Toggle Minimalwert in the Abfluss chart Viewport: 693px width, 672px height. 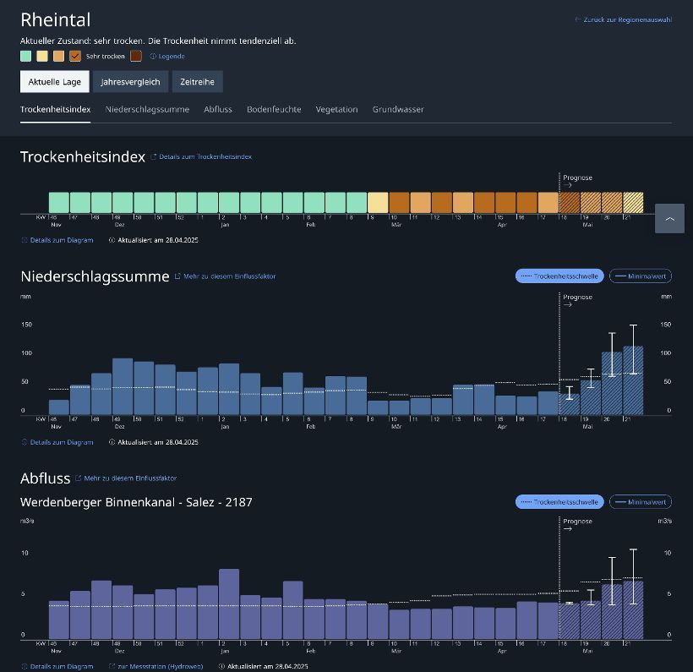pyautogui.click(x=641, y=502)
